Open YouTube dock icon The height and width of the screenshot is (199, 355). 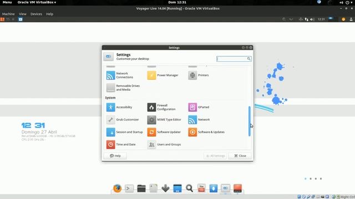pos(201,188)
